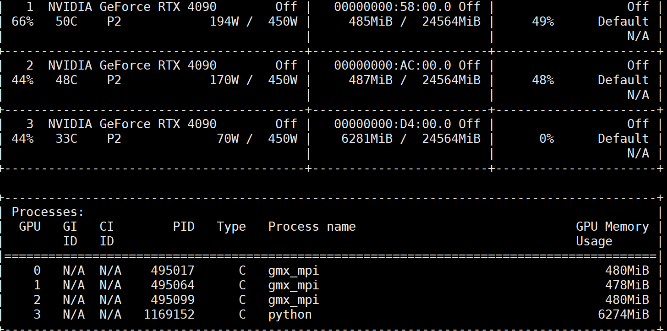Click the 48C temperature reading
Image resolution: width=667 pixels, height=331 pixels.
click(66, 80)
